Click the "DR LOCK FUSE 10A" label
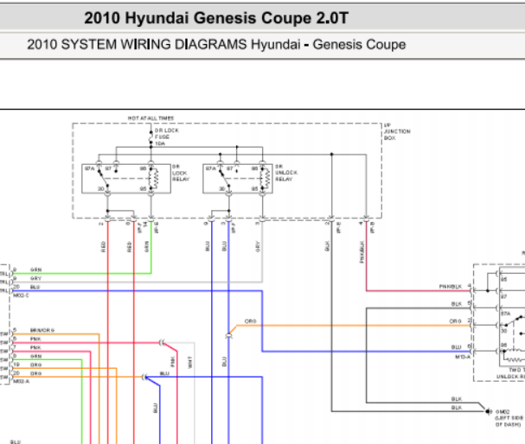 click(x=167, y=136)
